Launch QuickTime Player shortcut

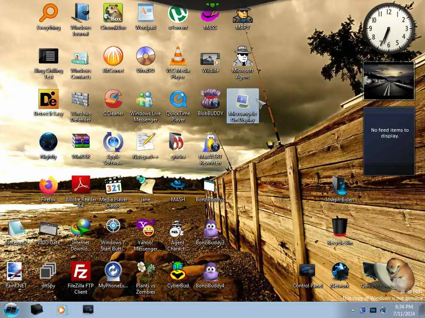[178, 107]
